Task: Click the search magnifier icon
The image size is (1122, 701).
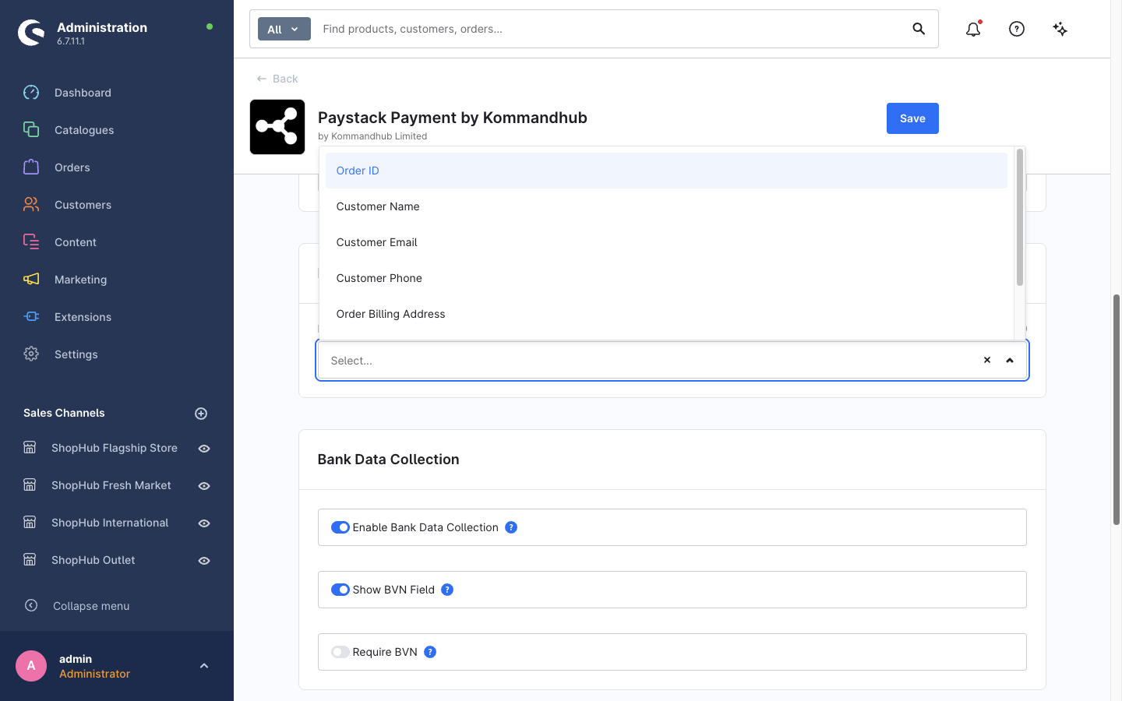Action: (919, 29)
